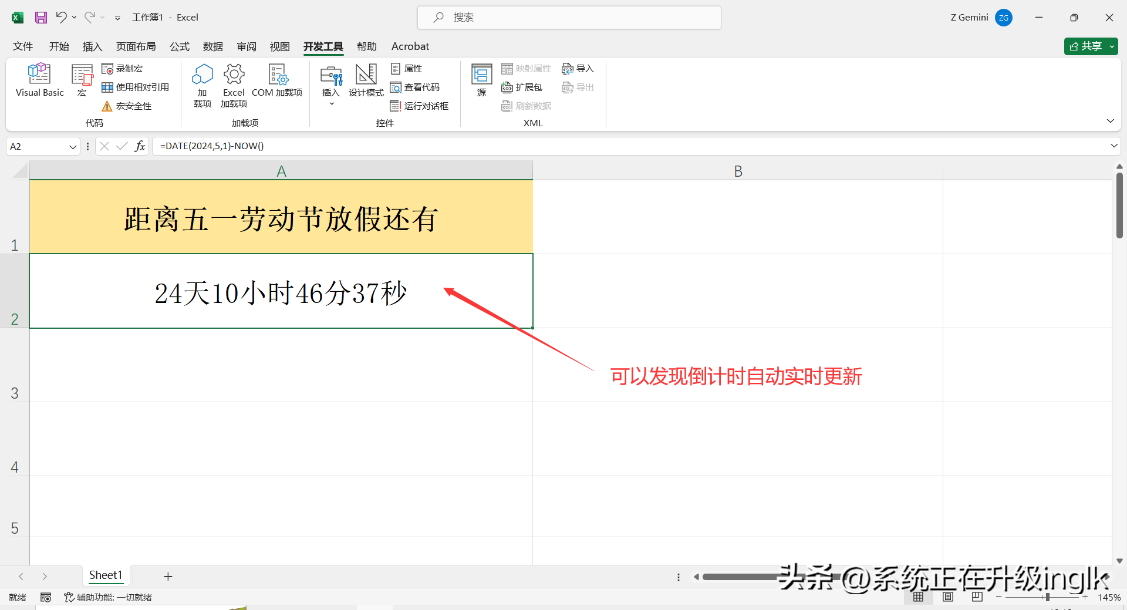
Task: Switch to Page Layout view
Action: click(948, 597)
